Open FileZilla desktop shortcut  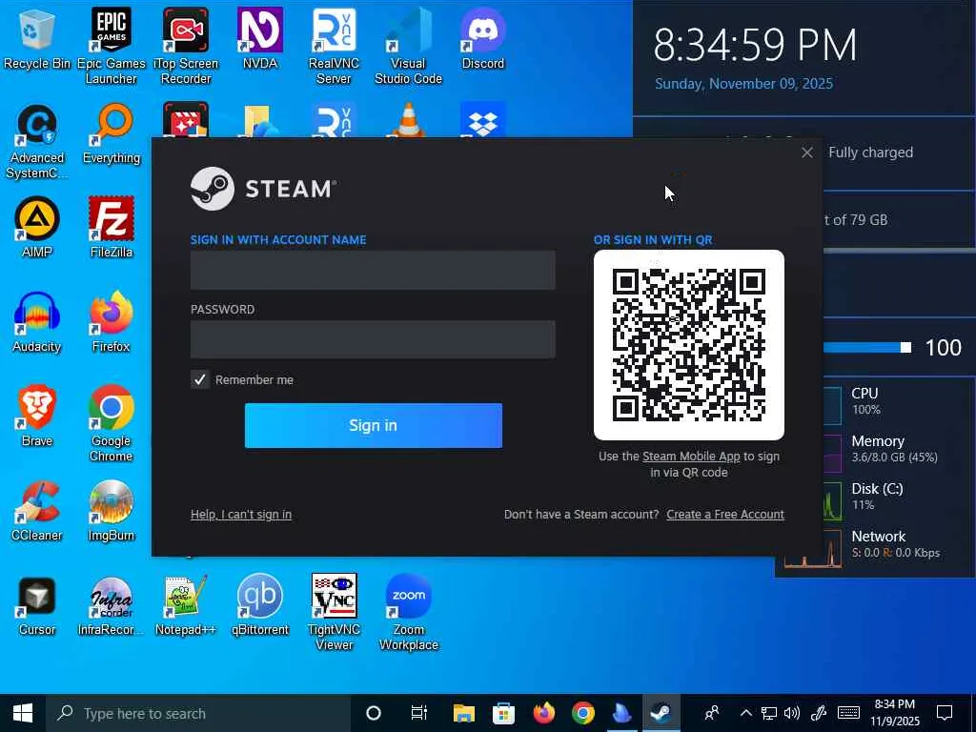pos(112,227)
